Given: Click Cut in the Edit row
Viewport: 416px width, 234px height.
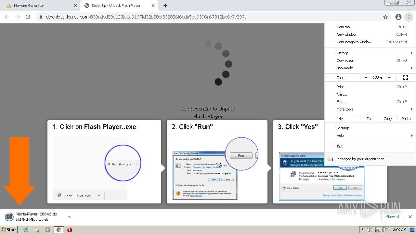Looking at the screenshot, I should 369,119.
